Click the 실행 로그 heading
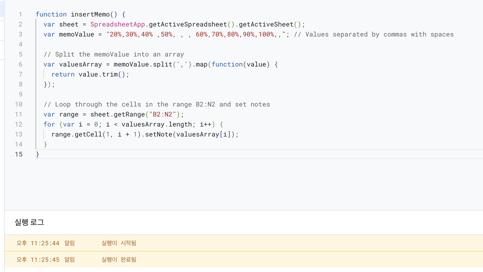Image resolution: width=483 pixels, height=272 pixels. (29, 222)
